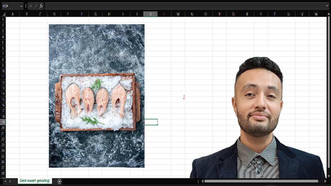This screenshot has width=331, height=186.
Task: Click the Name Box showing K19
Action: [10, 6]
